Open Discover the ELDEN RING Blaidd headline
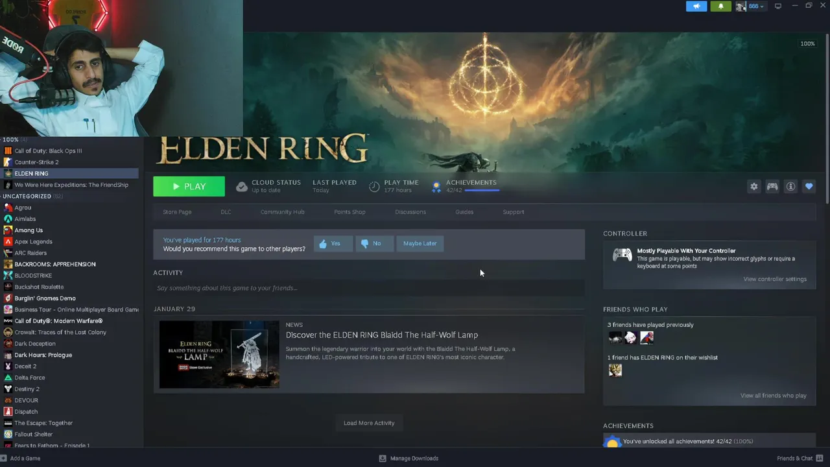Image resolution: width=830 pixels, height=467 pixels. point(381,335)
